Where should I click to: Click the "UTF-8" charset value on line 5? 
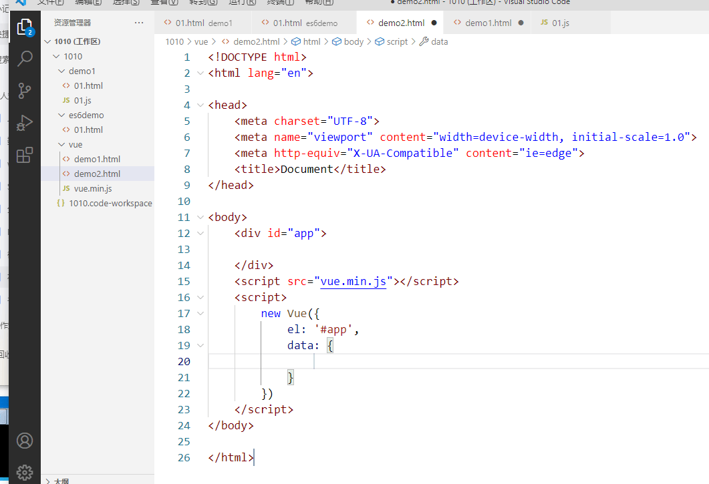350,121
